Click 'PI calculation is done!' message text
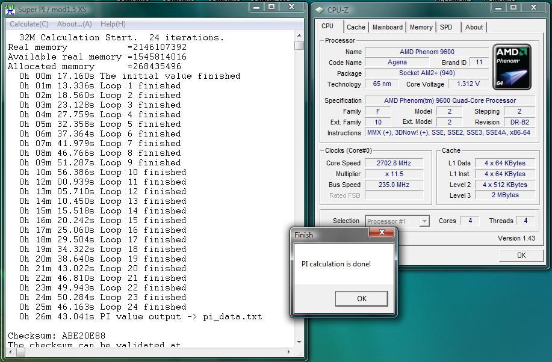This screenshot has height=362, width=552. point(336,264)
